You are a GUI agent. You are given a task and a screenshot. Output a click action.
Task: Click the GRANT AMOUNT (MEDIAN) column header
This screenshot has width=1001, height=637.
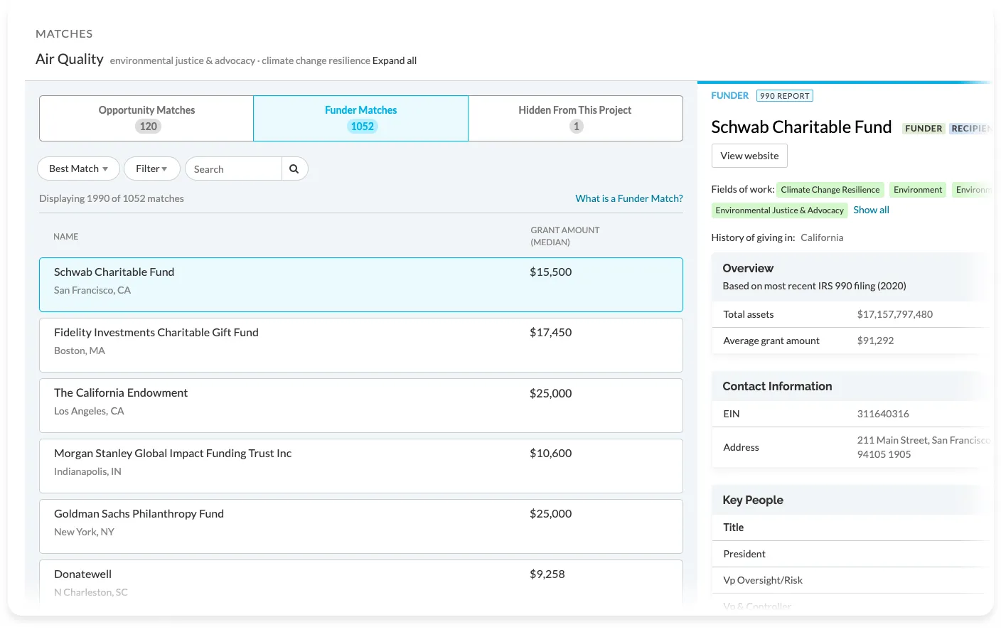(565, 236)
